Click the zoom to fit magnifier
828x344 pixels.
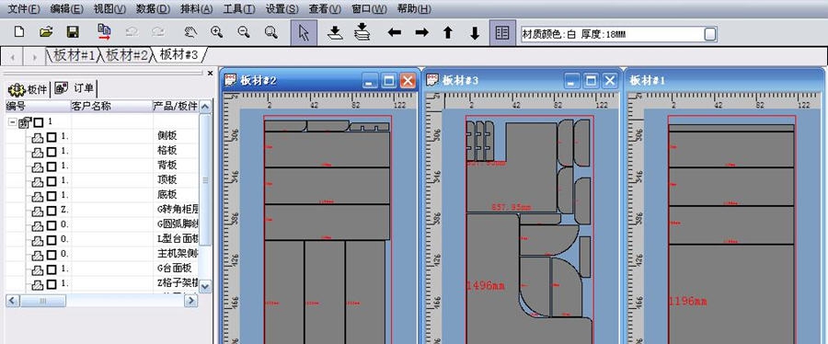270,32
